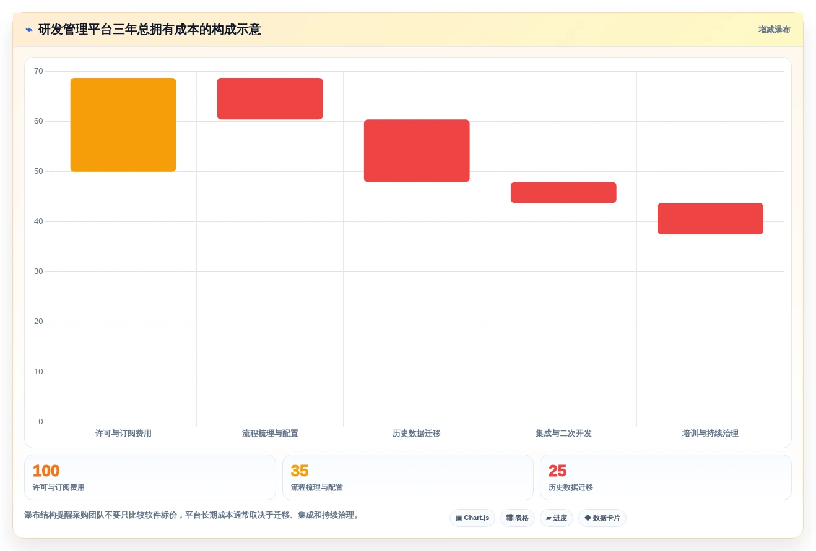Click the 数据卡片 chip
This screenshot has width=816, height=551.
[x=602, y=518]
